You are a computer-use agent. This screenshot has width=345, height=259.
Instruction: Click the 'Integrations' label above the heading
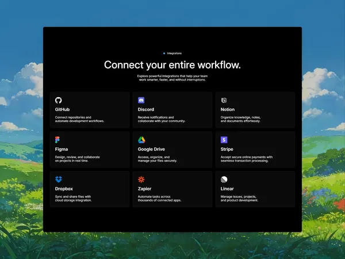[174, 54]
